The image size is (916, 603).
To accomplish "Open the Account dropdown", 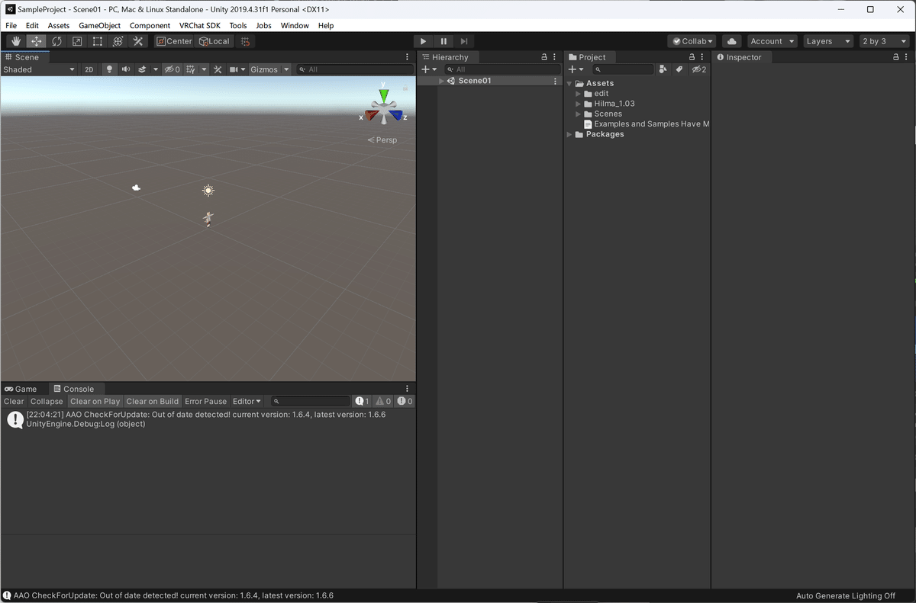I will point(772,41).
